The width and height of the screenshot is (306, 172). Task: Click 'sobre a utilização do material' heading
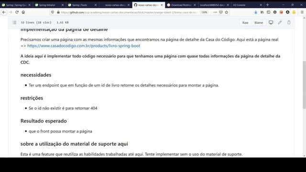pos(74,144)
